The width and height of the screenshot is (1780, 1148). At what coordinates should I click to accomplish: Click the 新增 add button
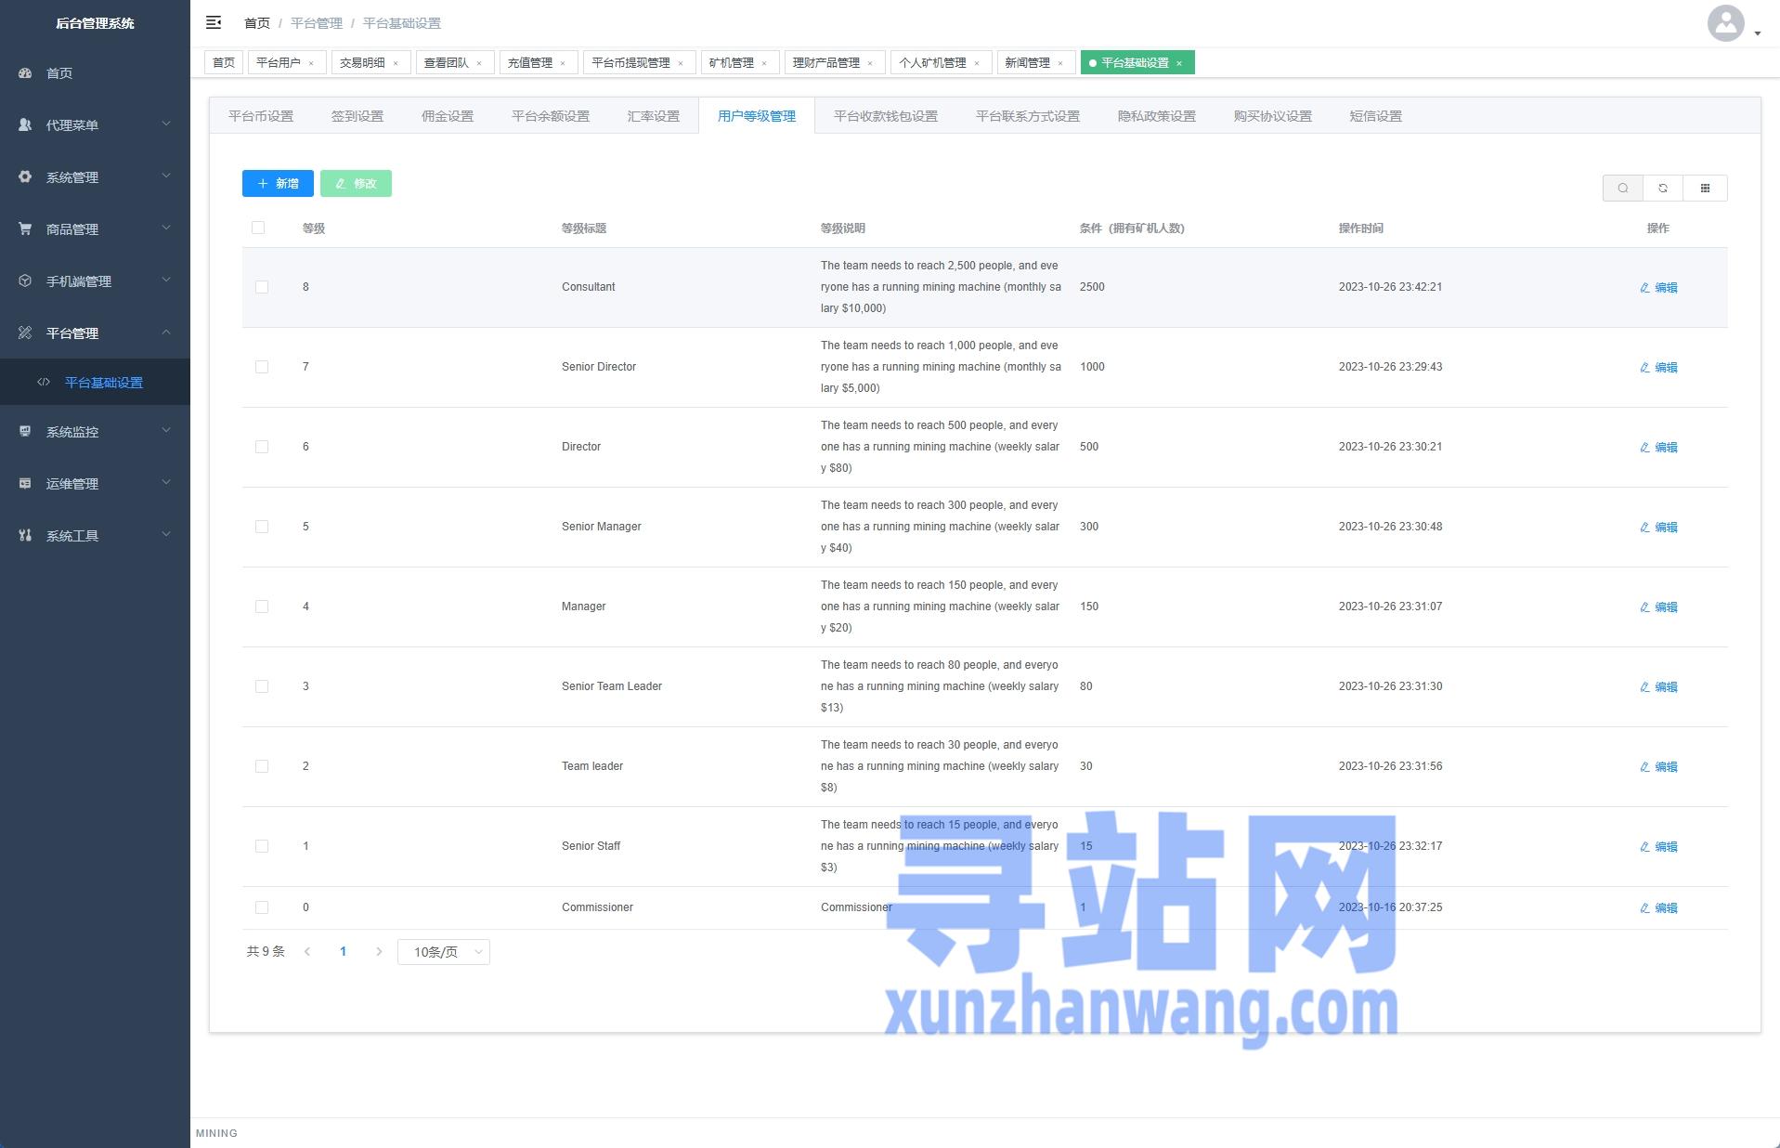pos(278,184)
